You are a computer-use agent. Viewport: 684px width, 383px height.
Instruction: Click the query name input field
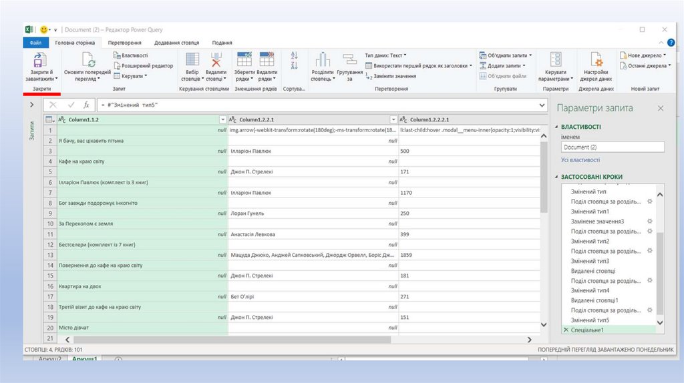tap(612, 147)
